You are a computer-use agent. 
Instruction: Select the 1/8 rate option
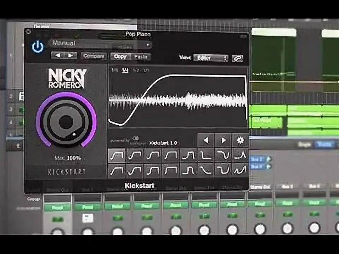114,70
